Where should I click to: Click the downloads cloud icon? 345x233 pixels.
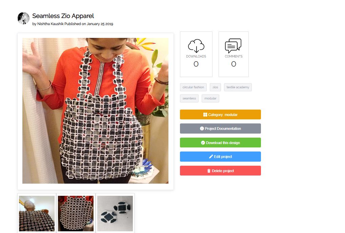coord(196,46)
